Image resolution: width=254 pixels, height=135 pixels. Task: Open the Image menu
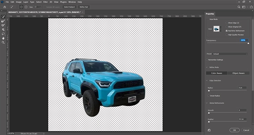coord(19,2)
